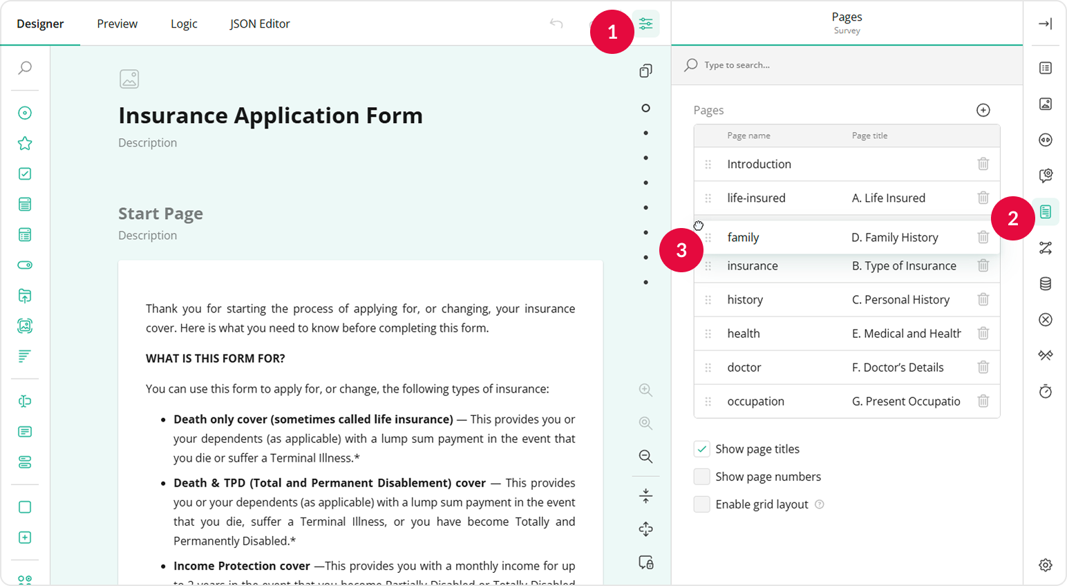Select the File Upload question type

24,295
